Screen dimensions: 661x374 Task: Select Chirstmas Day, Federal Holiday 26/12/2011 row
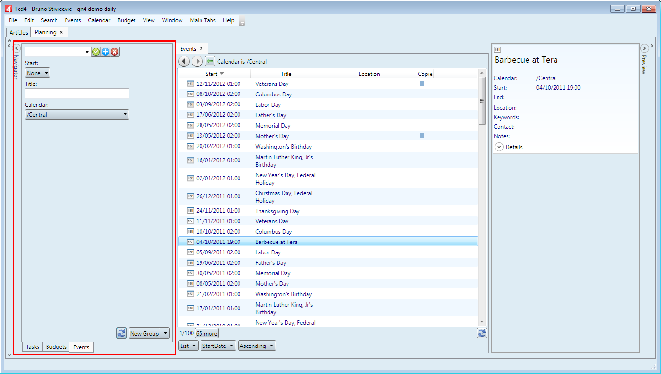(328, 196)
